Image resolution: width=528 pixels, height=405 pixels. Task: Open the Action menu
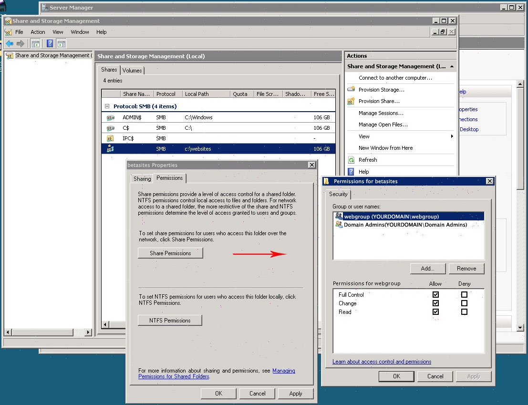(38, 32)
